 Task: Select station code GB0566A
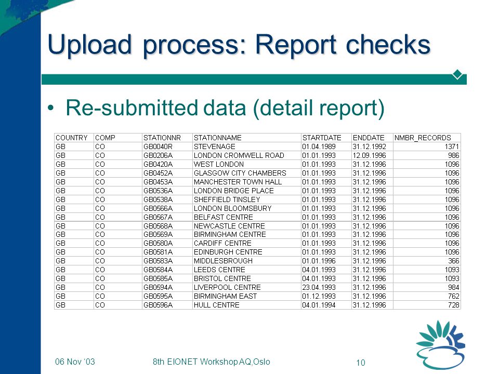158,208
